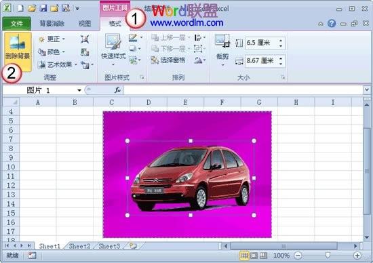Open the align objects dropdown
The width and height of the screenshot is (373, 263).
(x=200, y=37)
